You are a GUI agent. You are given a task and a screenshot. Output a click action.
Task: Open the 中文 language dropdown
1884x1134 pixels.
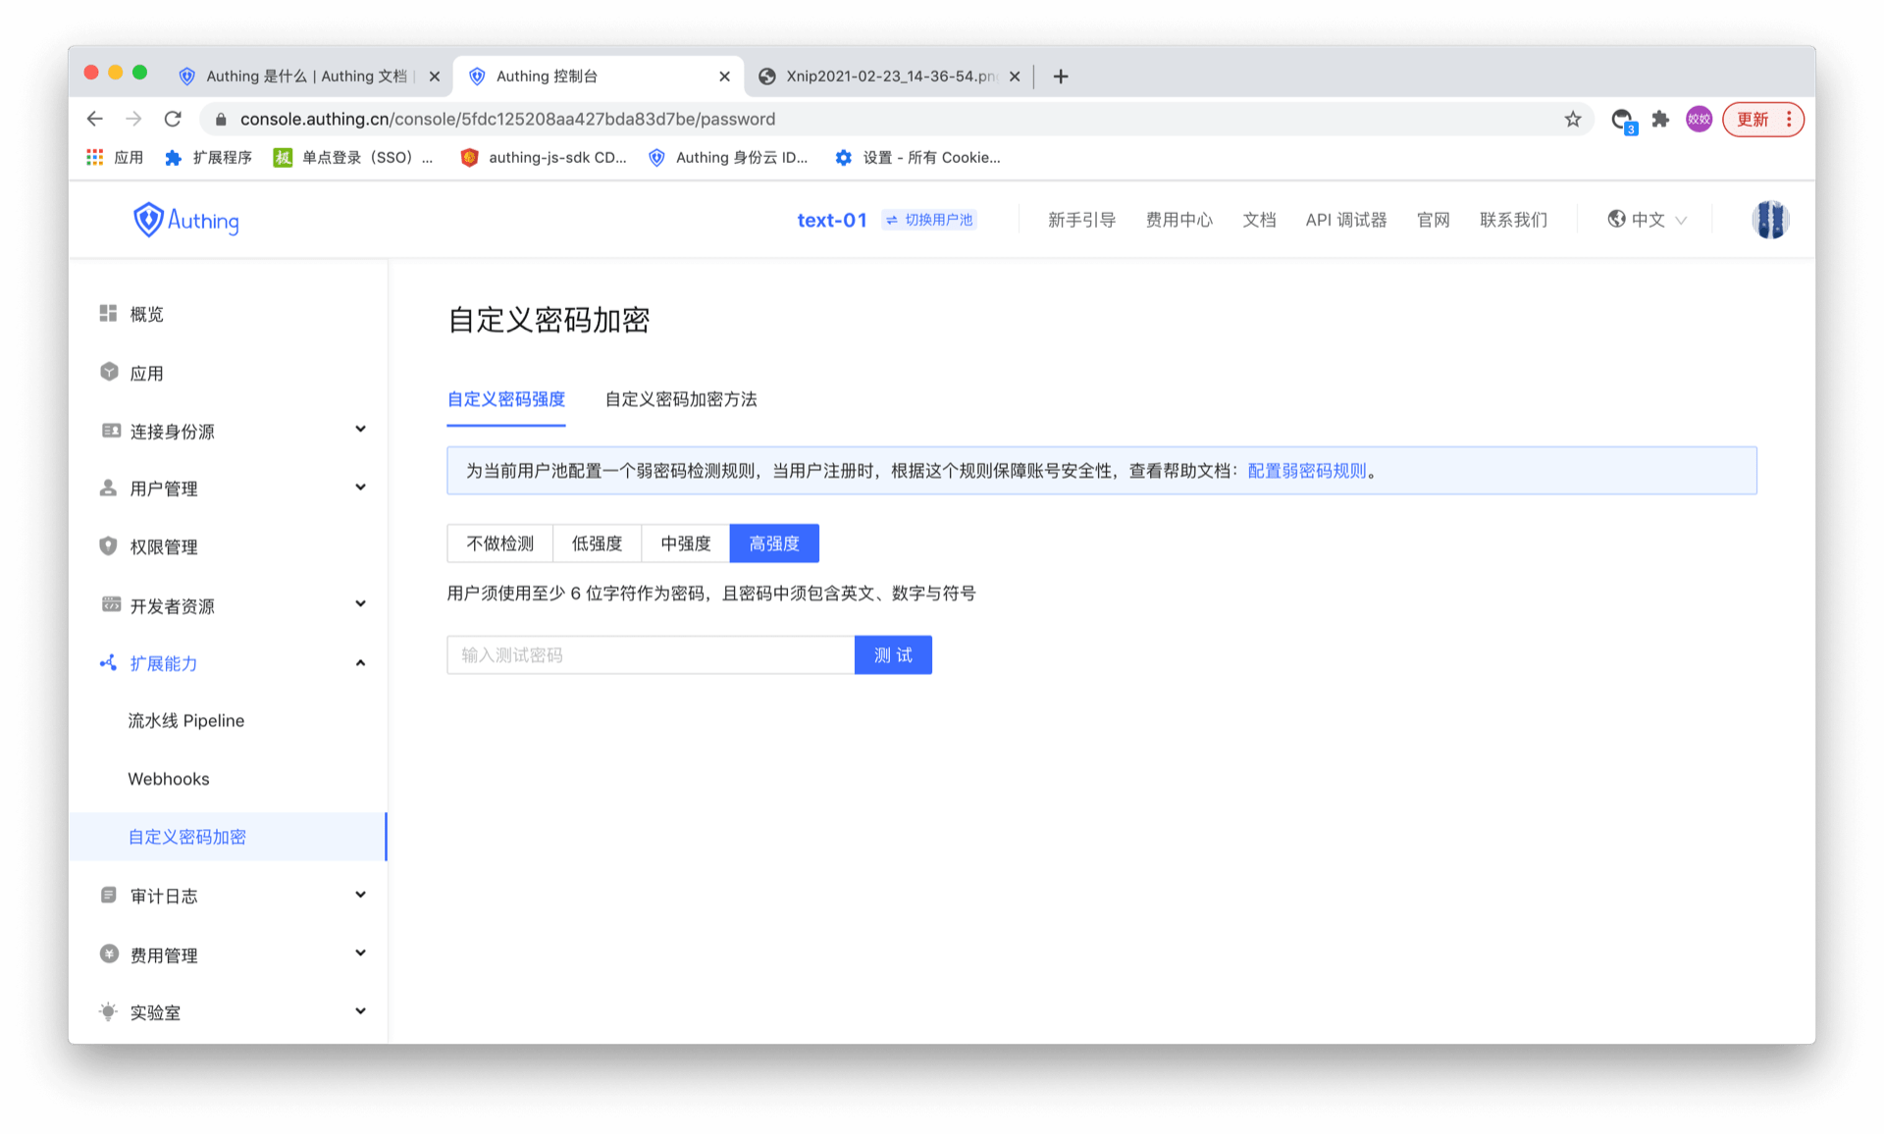(x=1648, y=220)
